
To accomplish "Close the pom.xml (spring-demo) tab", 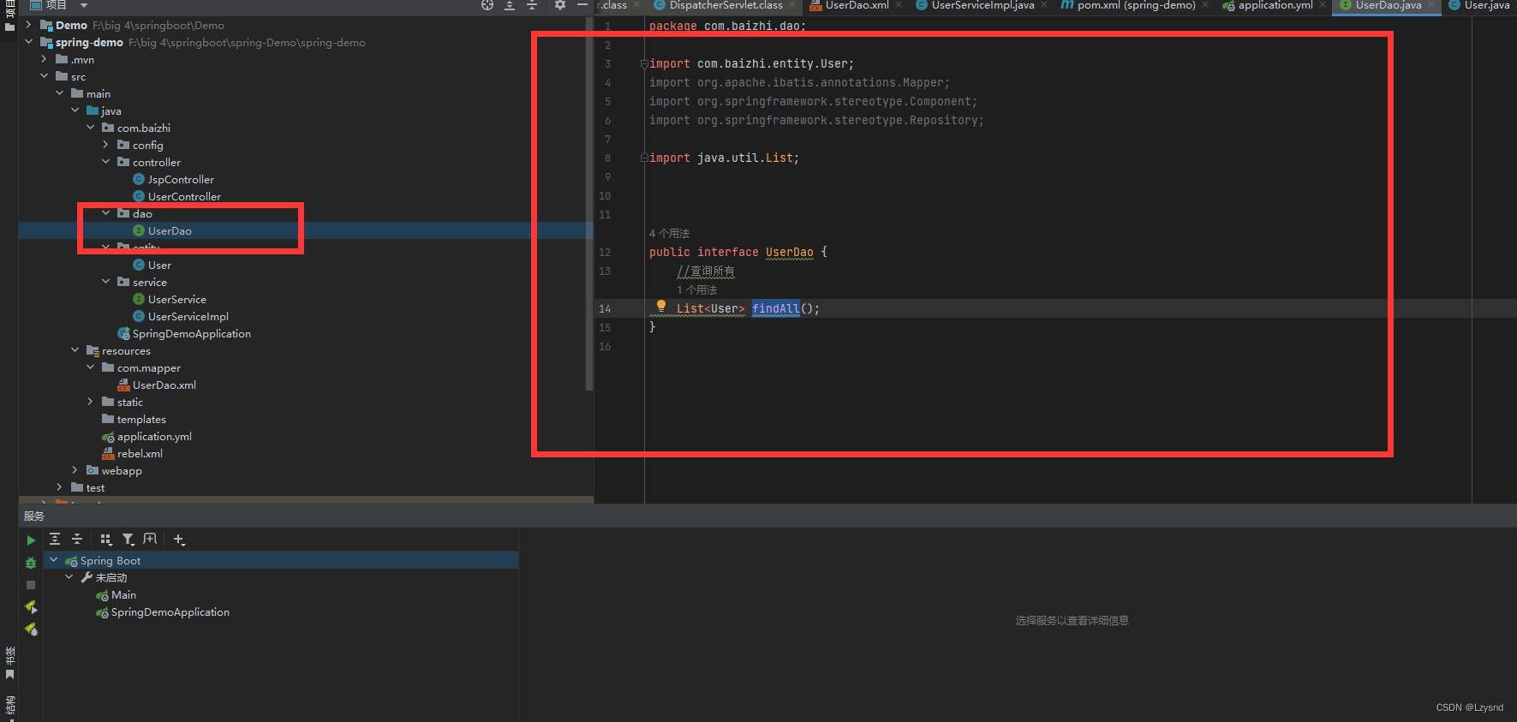I will (1206, 5).
